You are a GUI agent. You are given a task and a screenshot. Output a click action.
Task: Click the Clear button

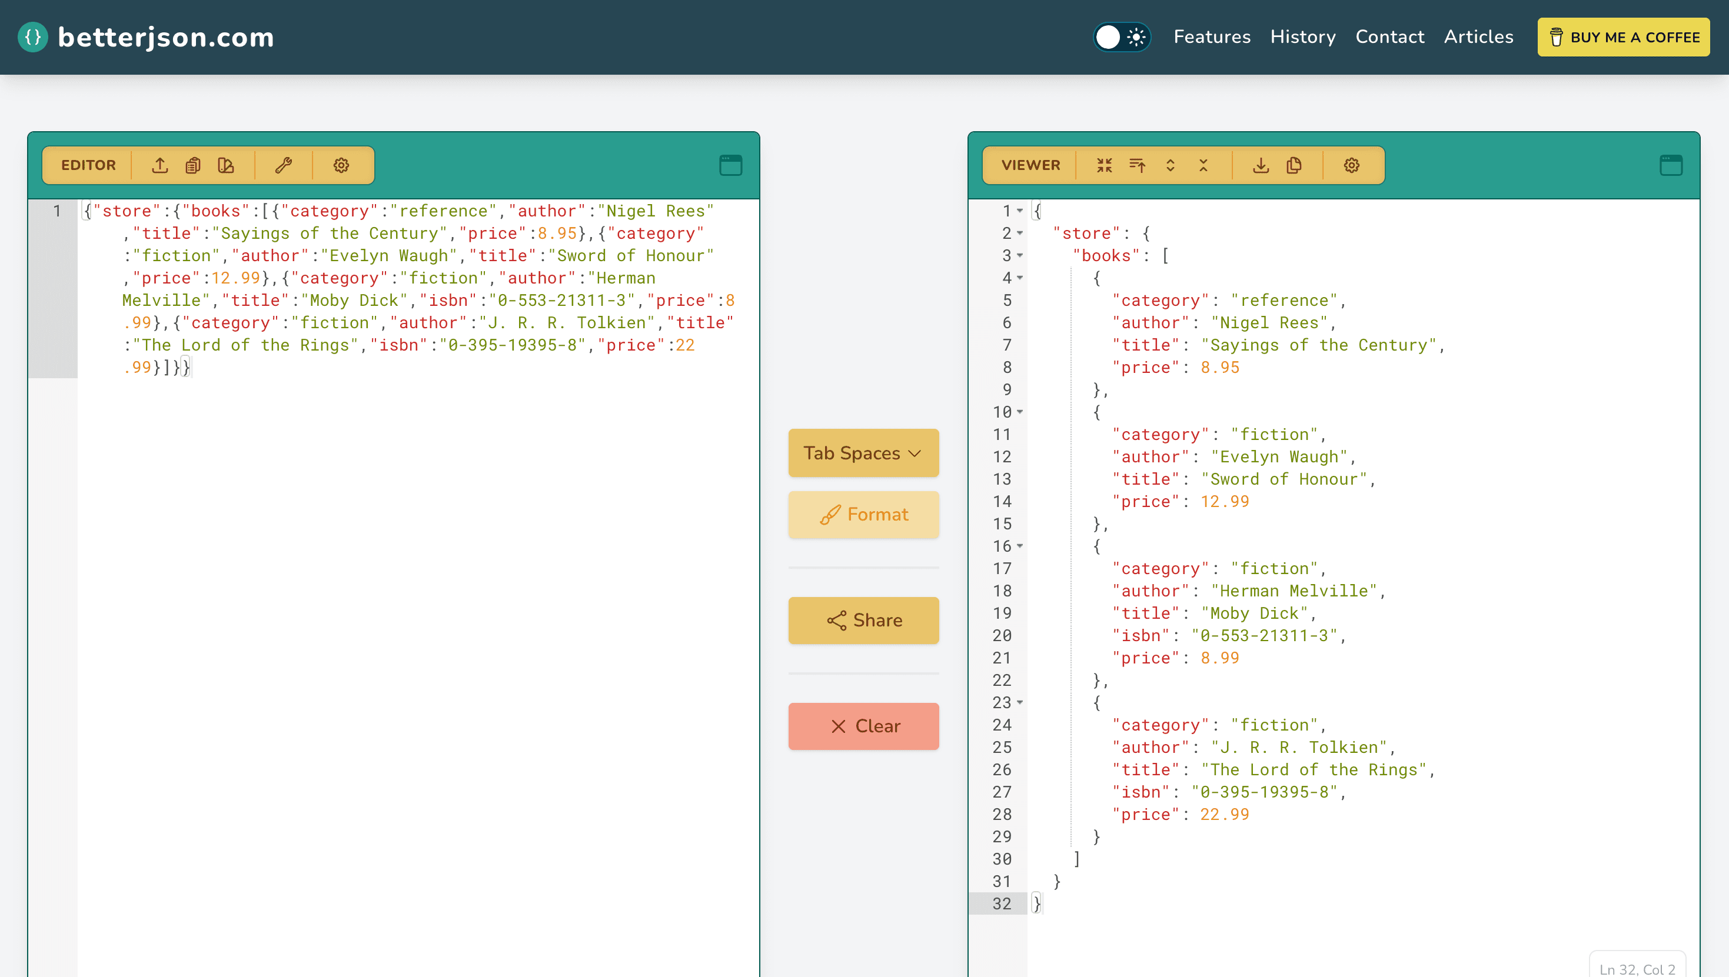click(863, 726)
